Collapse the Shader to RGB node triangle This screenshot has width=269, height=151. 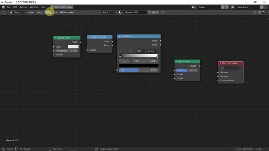click(90, 37)
